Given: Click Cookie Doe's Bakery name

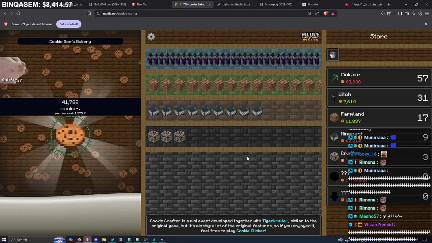Looking at the screenshot, I should 70,42.
